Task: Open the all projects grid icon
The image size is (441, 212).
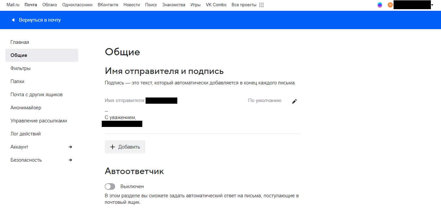Action: [261, 5]
